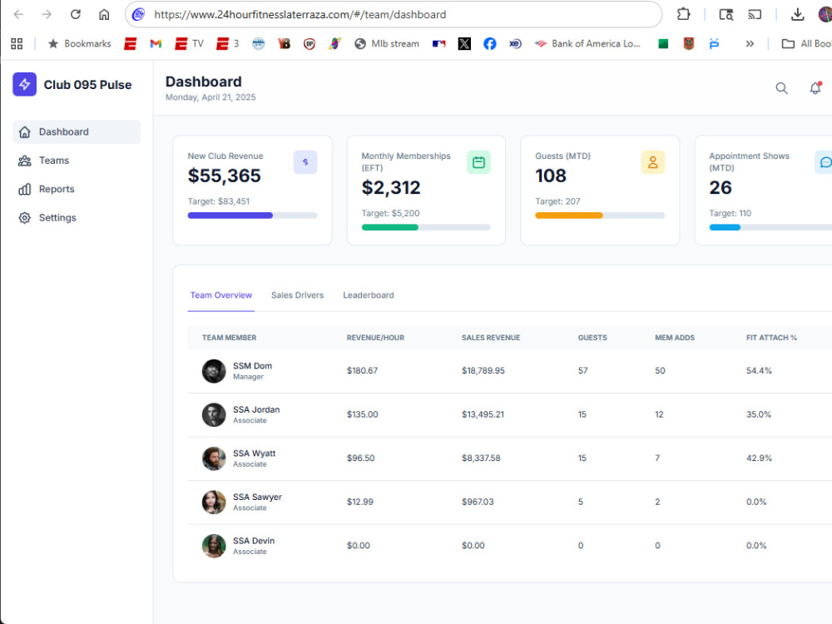Click the REVENUE/HOUR column header

(x=375, y=338)
